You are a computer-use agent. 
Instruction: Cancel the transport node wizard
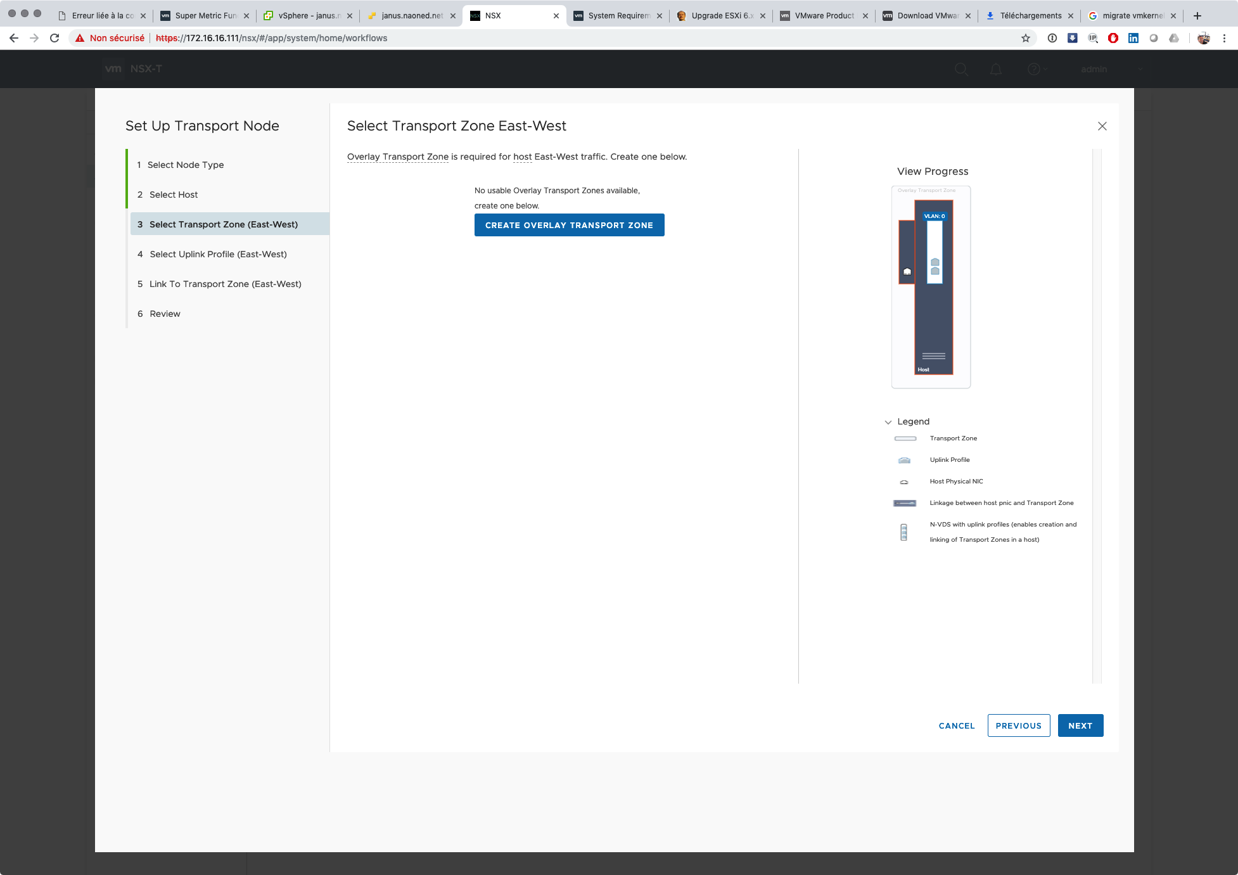pyautogui.click(x=956, y=725)
